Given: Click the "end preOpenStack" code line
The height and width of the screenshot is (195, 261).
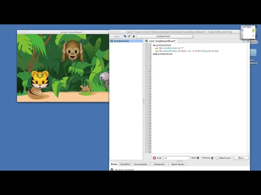Looking at the screenshot, I should coord(163,54).
